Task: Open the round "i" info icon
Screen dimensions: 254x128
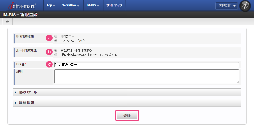Action: coord(245,6)
